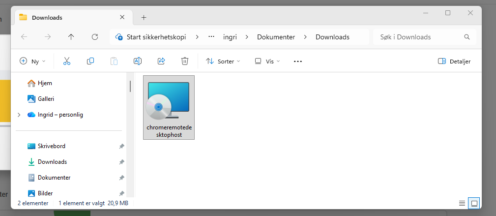
Task: Open a new tab with plus icon
Action: 144,17
